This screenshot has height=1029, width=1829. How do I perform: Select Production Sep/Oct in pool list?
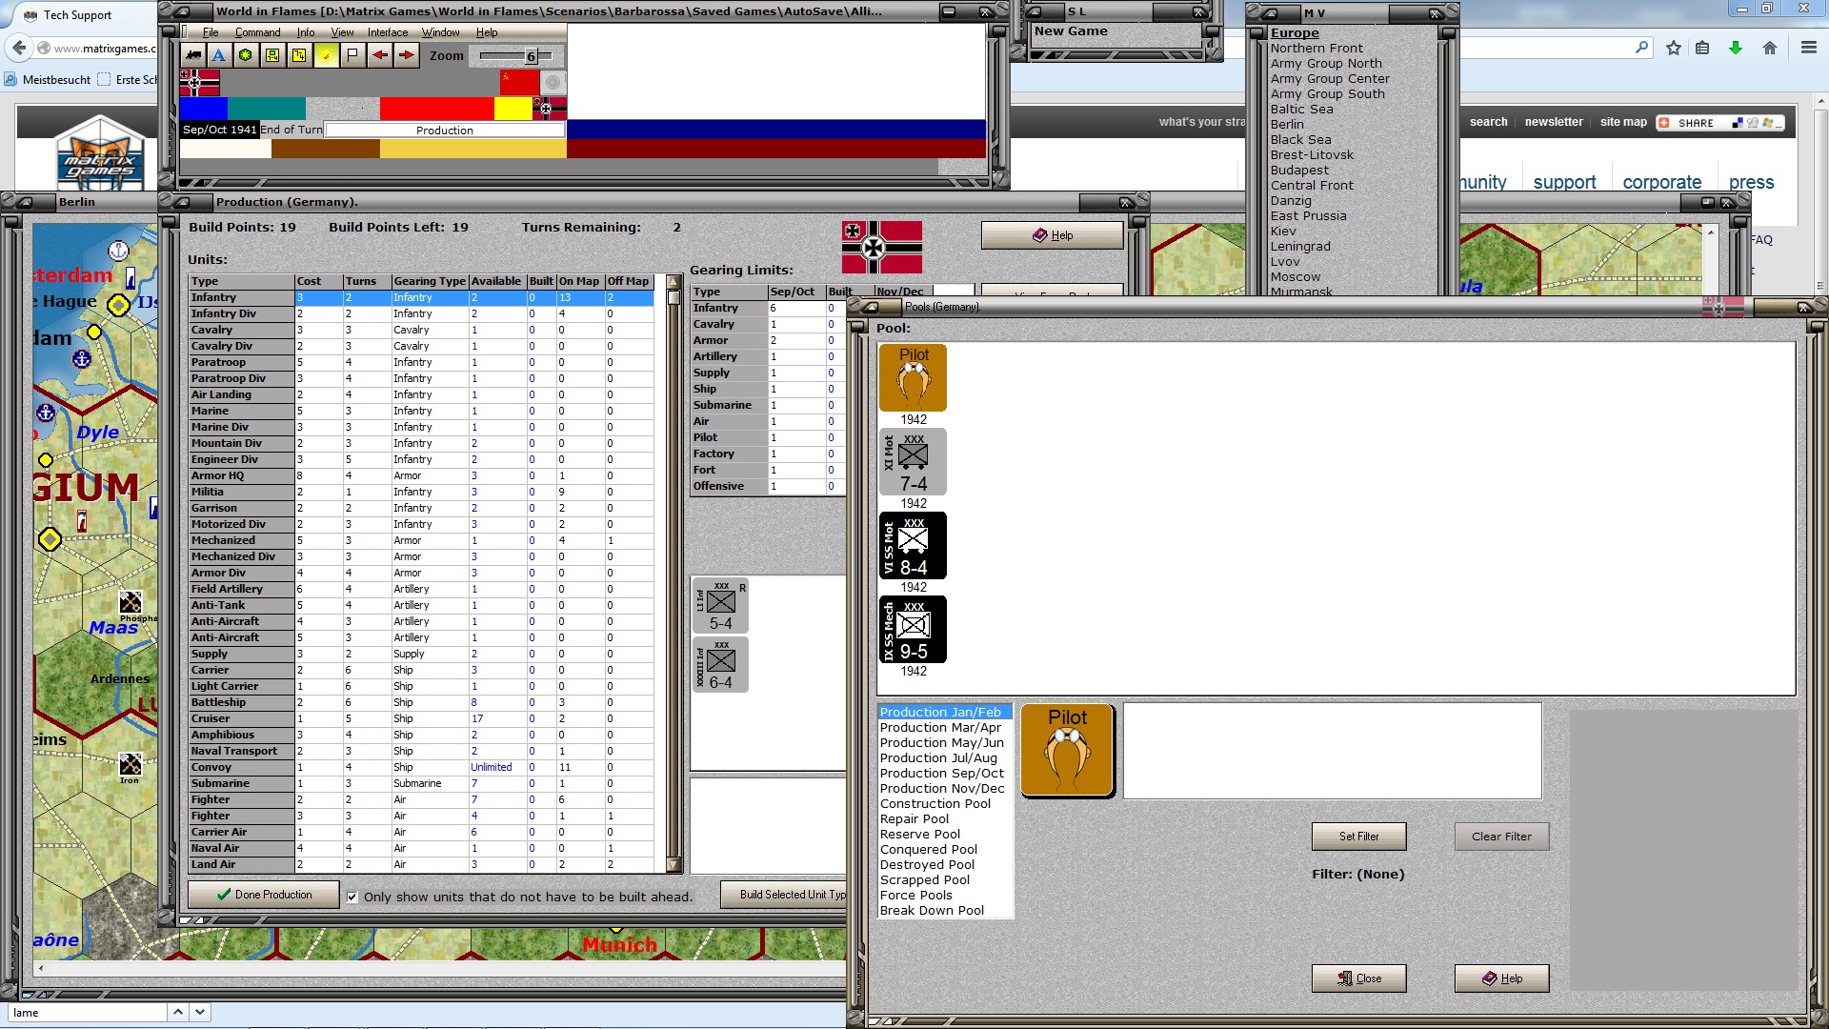[x=941, y=773]
